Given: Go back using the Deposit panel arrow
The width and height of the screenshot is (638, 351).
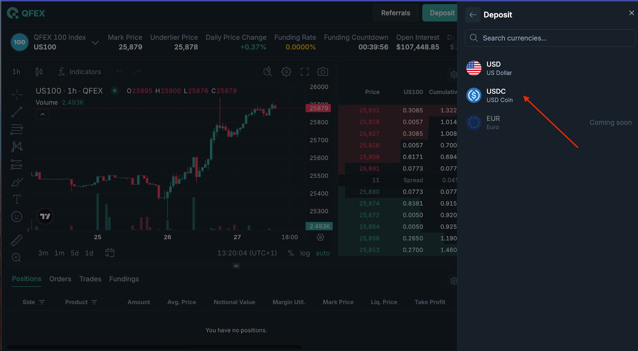Looking at the screenshot, I should click(x=473, y=15).
